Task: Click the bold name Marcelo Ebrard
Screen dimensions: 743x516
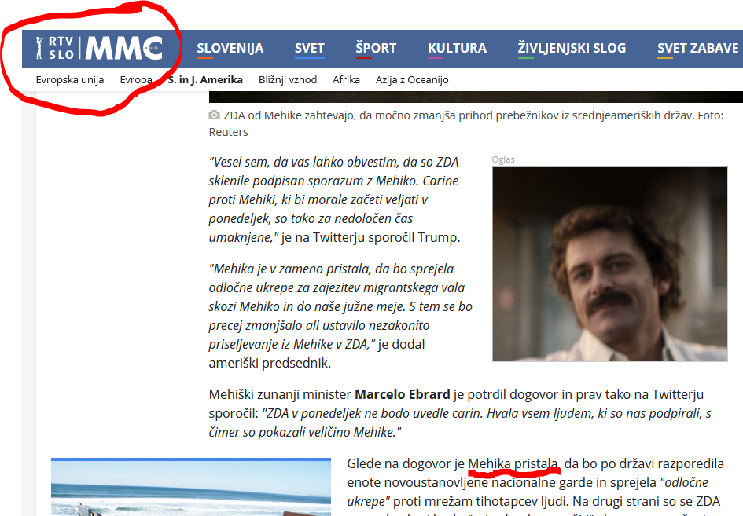Action: (x=403, y=394)
